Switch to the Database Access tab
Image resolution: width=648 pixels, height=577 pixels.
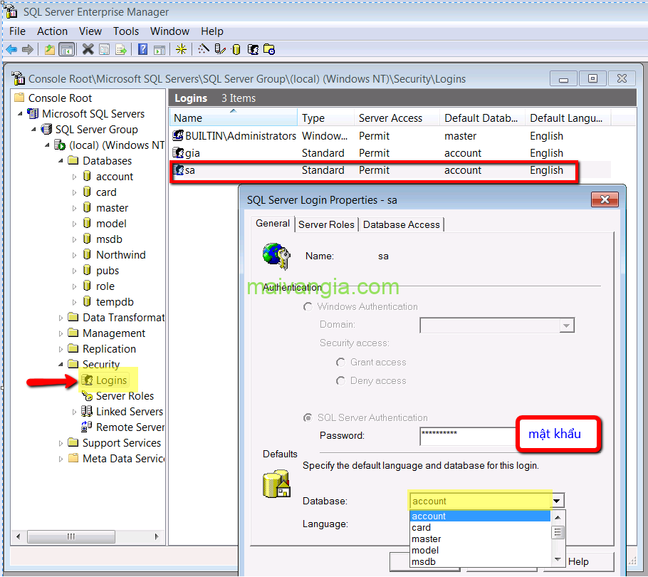point(402,224)
